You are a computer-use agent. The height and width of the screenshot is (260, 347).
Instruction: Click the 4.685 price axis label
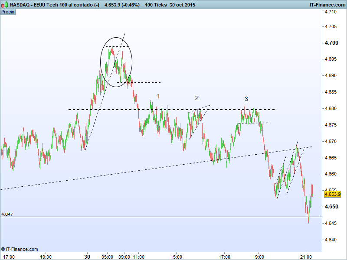[x=331, y=92]
